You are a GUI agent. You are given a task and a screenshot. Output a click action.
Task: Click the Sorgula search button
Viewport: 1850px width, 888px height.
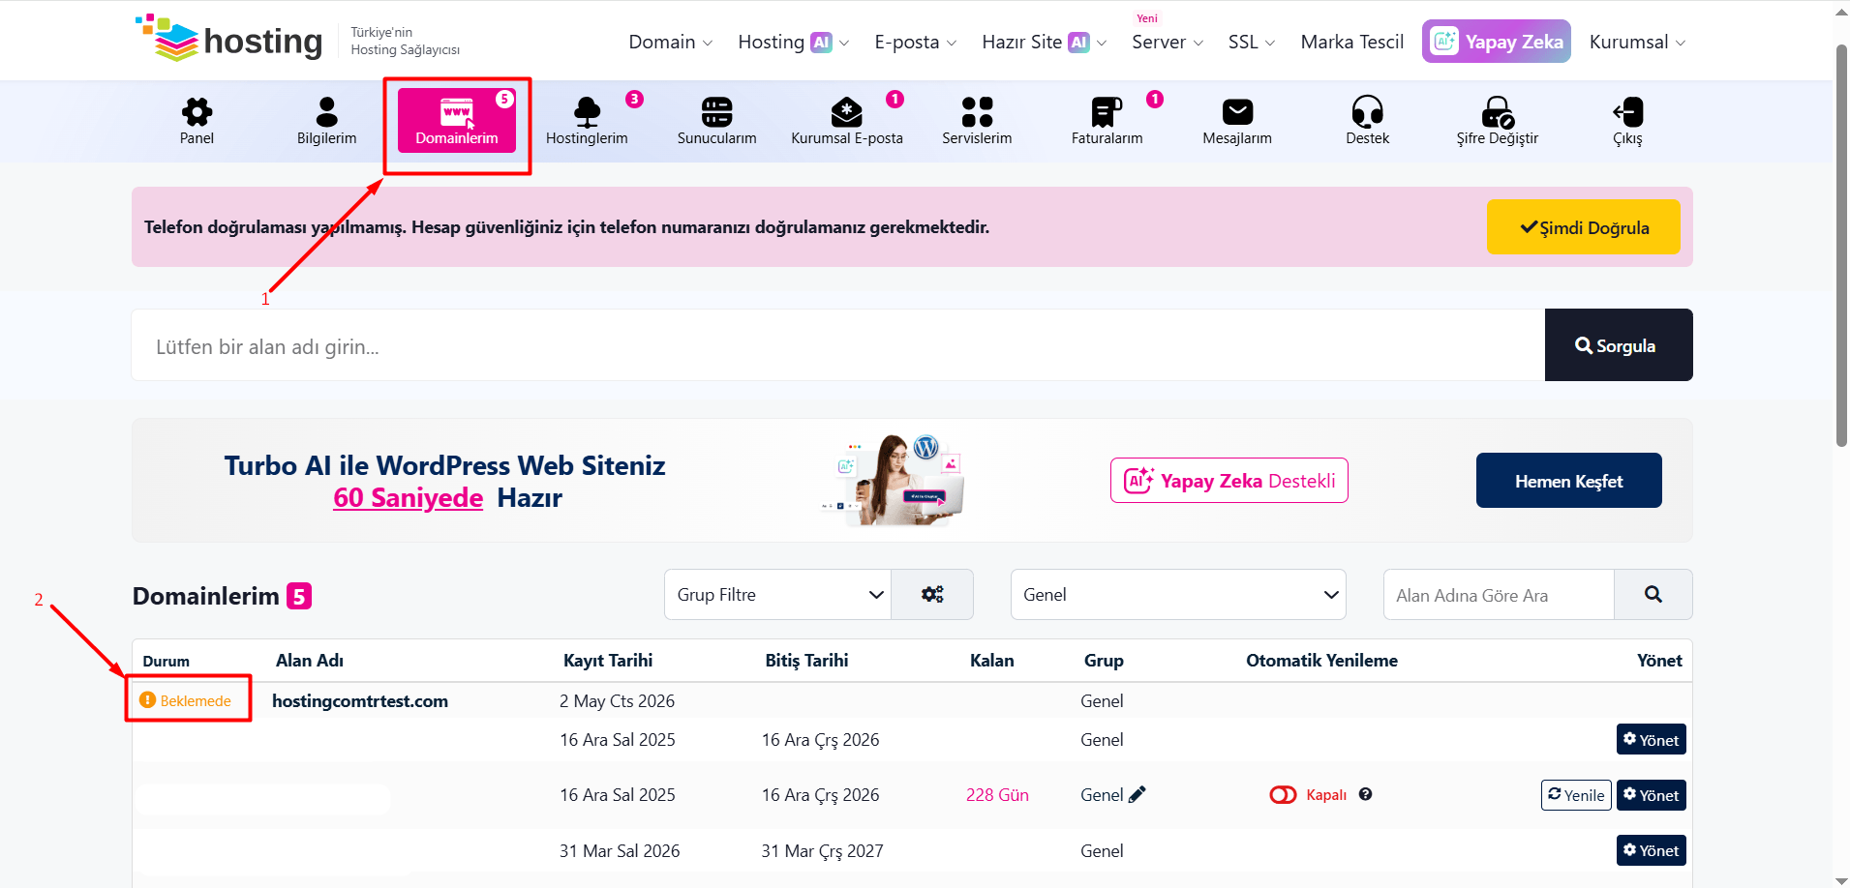pos(1618,345)
